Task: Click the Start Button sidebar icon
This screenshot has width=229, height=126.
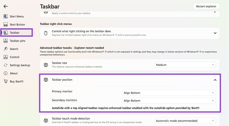Action: (x=5, y=25)
